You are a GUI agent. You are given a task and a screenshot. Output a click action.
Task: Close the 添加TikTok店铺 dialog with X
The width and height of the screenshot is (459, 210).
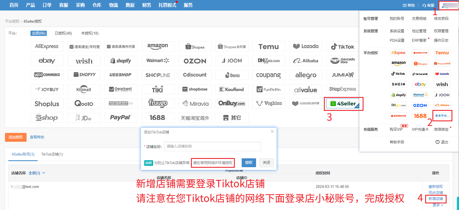[272, 132]
